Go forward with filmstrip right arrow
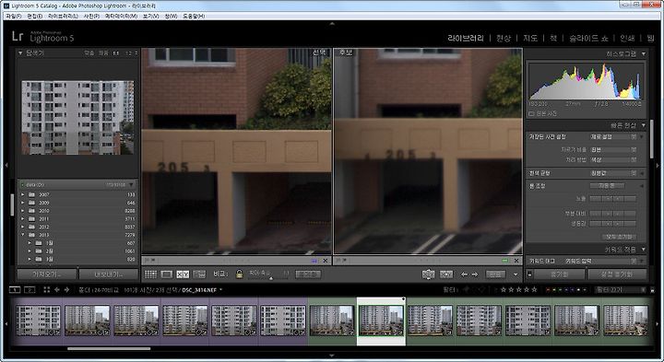The image size is (664, 362). pyautogui.click(x=66, y=289)
